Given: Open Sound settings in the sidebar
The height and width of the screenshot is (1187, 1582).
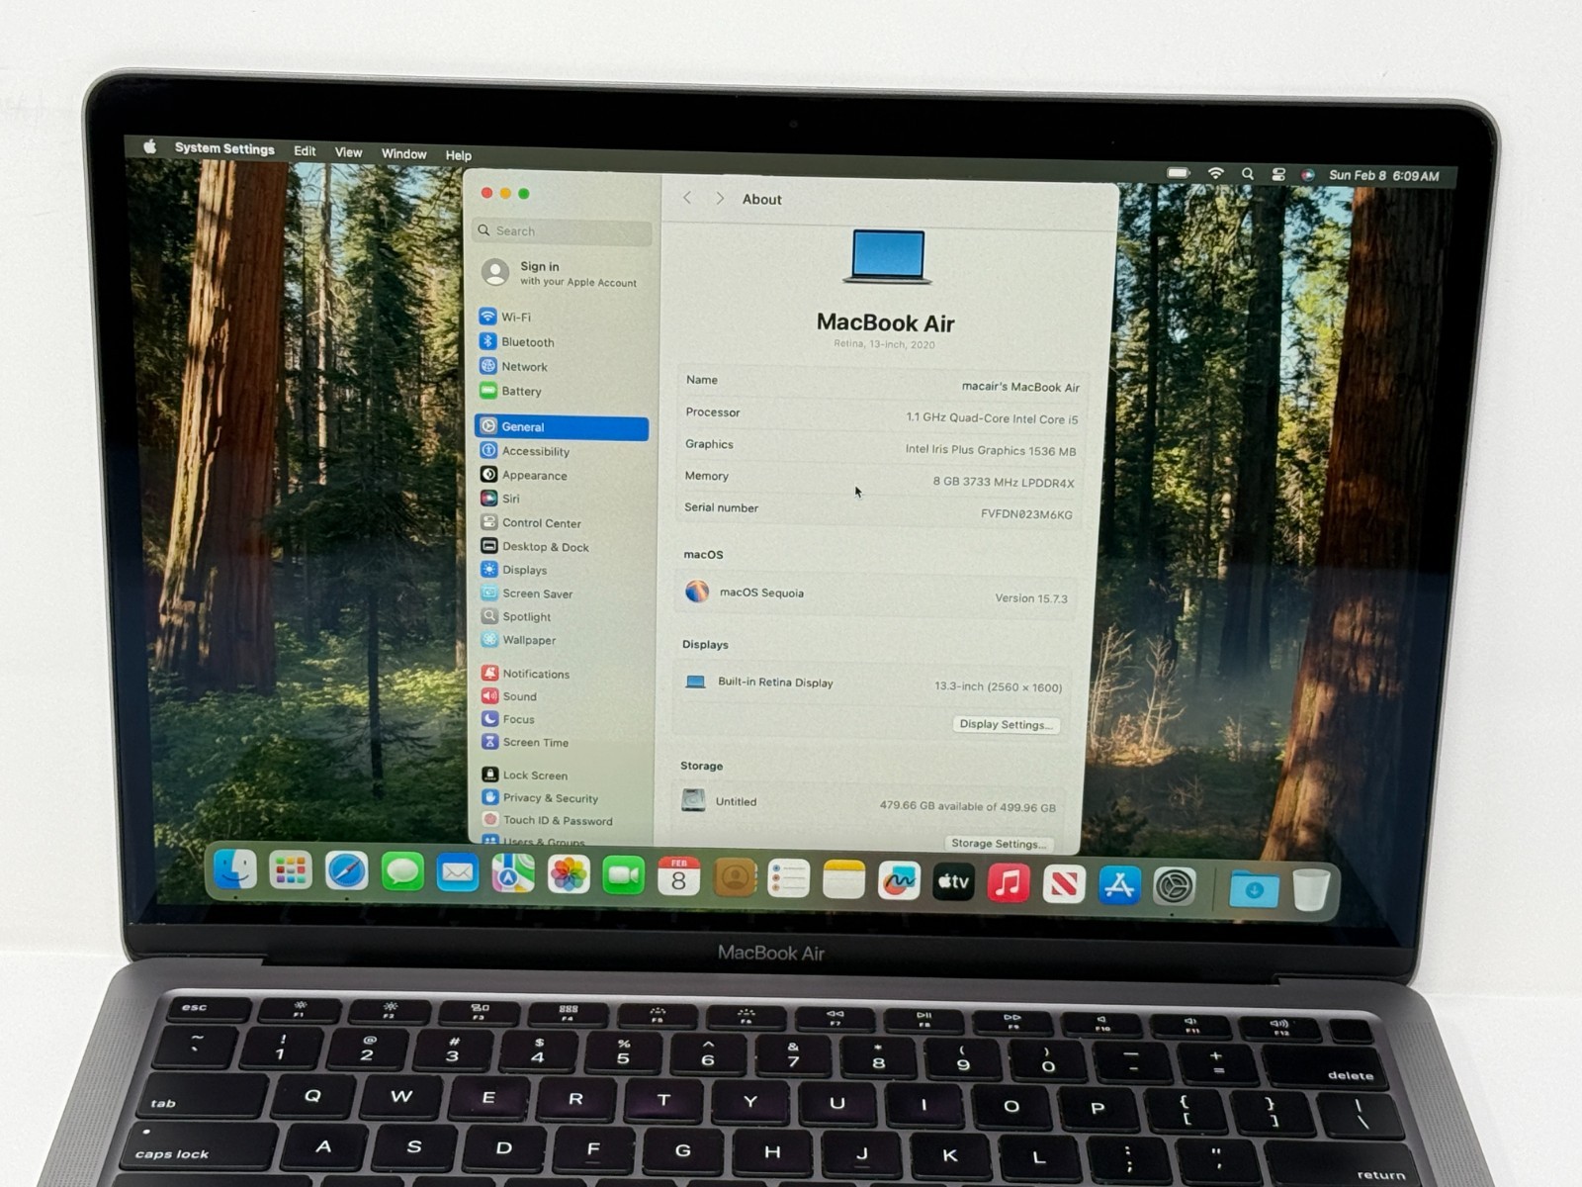Looking at the screenshot, I should pos(562,696).
